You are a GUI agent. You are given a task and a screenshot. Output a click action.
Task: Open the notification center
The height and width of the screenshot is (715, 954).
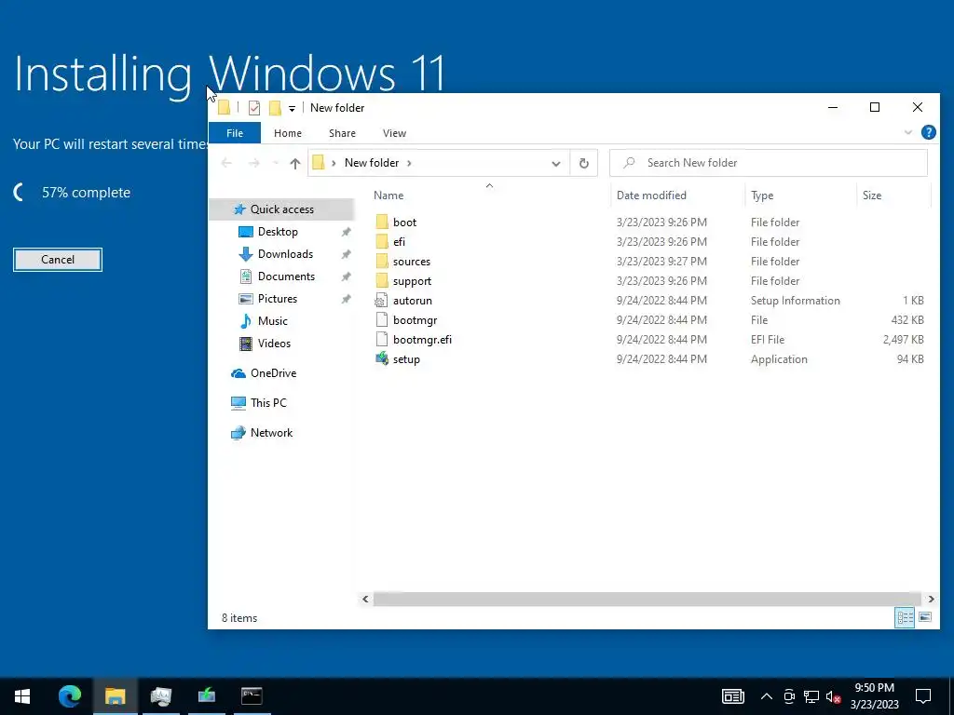point(923,696)
